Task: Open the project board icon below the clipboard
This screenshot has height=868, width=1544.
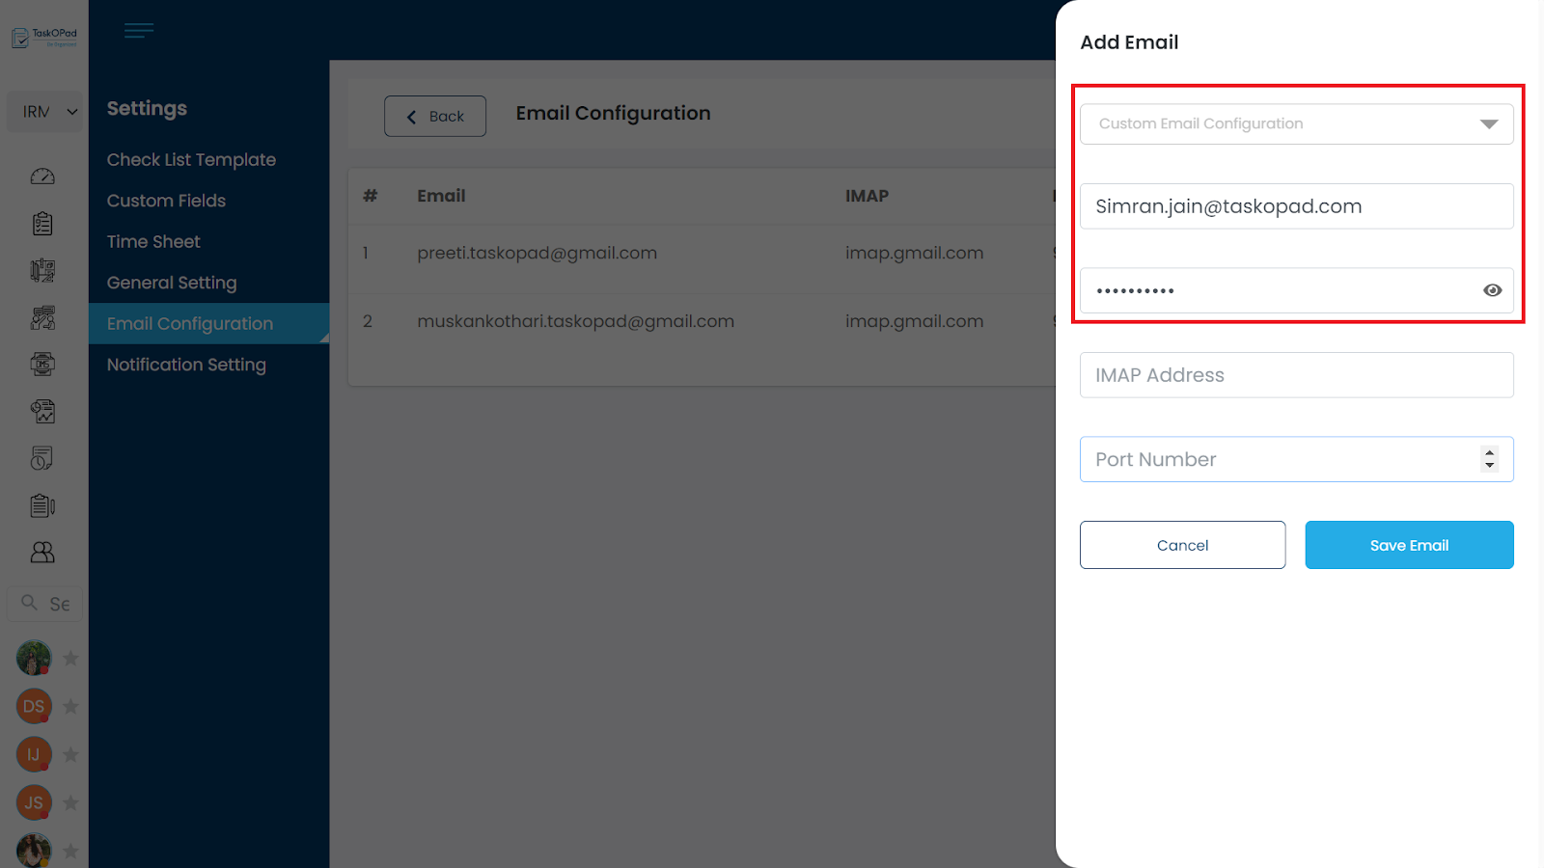Action: tap(42, 271)
